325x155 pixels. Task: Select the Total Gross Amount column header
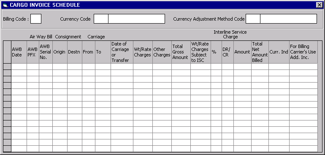point(181,52)
